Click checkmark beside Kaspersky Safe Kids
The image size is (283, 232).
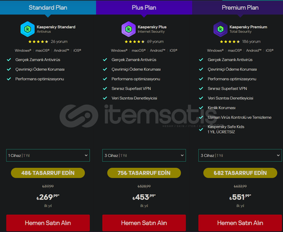201,129
